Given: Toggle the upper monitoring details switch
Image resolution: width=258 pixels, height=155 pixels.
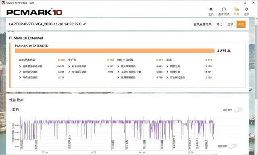Looking at the screenshot, I should (238, 110).
